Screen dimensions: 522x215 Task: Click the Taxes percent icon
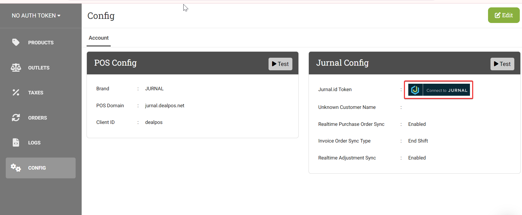tap(16, 92)
